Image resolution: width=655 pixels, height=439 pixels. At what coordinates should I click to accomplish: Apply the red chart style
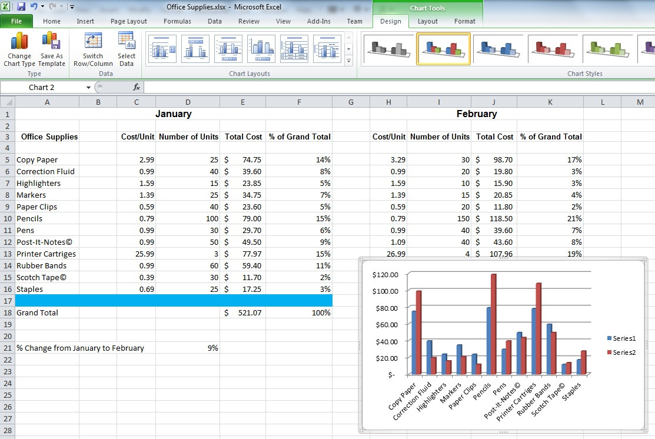pyautogui.click(x=554, y=49)
